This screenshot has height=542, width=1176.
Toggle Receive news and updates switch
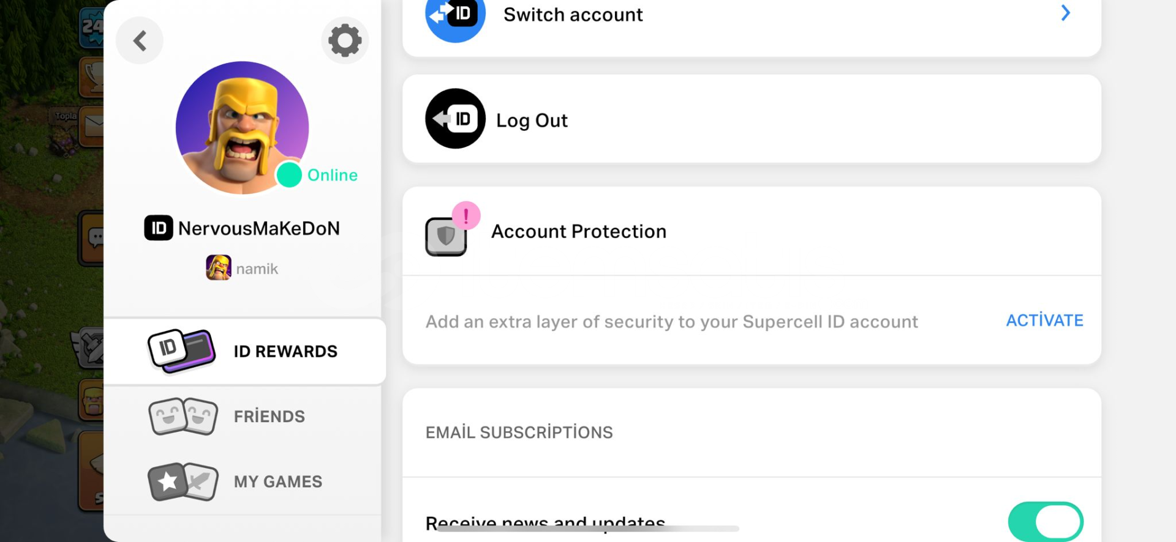pyautogui.click(x=1045, y=522)
